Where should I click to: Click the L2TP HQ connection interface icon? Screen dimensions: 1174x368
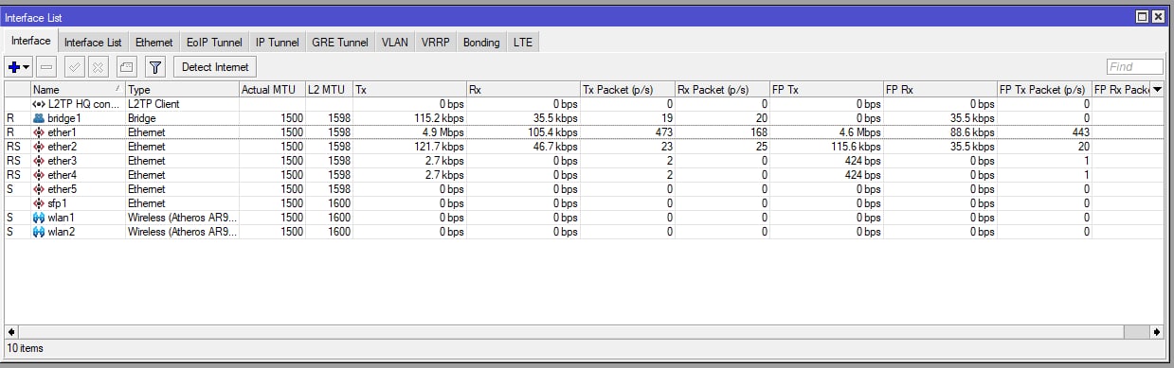click(39, 104)
